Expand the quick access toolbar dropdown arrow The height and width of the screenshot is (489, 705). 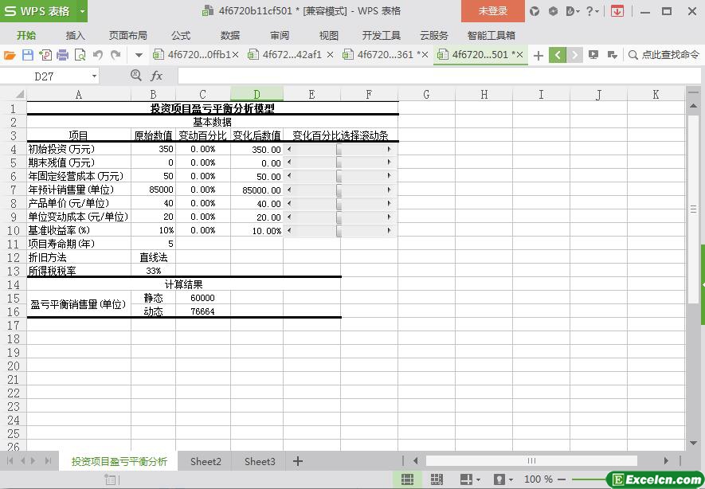(139, 55)
